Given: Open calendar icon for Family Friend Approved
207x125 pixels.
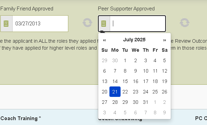Looking at the screenshot, I should coord(6,24).
